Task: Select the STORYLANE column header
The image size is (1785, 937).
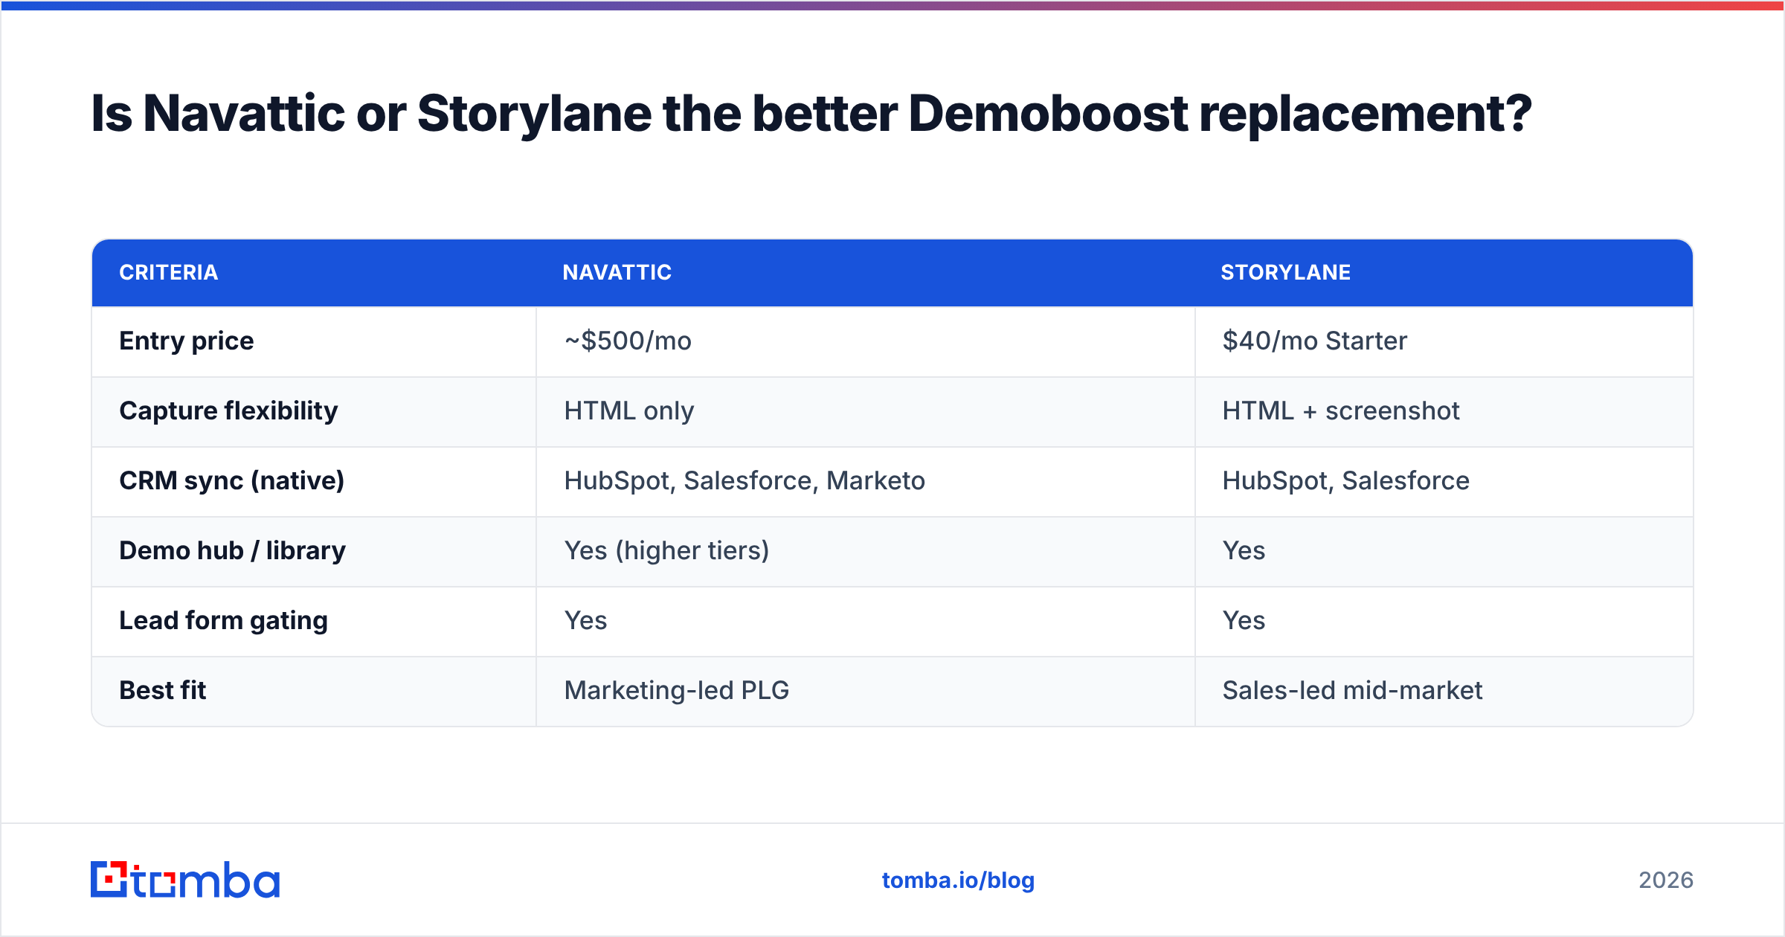Action: pyautogui.click(x=1286, y=273)
